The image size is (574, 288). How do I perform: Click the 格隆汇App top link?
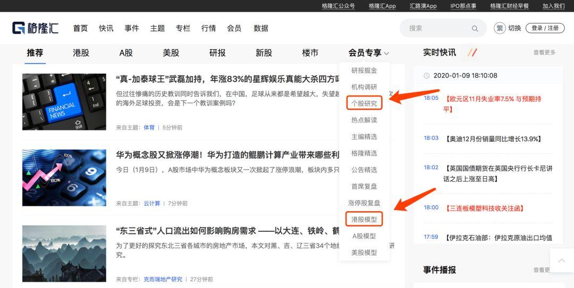click(382, 6)
